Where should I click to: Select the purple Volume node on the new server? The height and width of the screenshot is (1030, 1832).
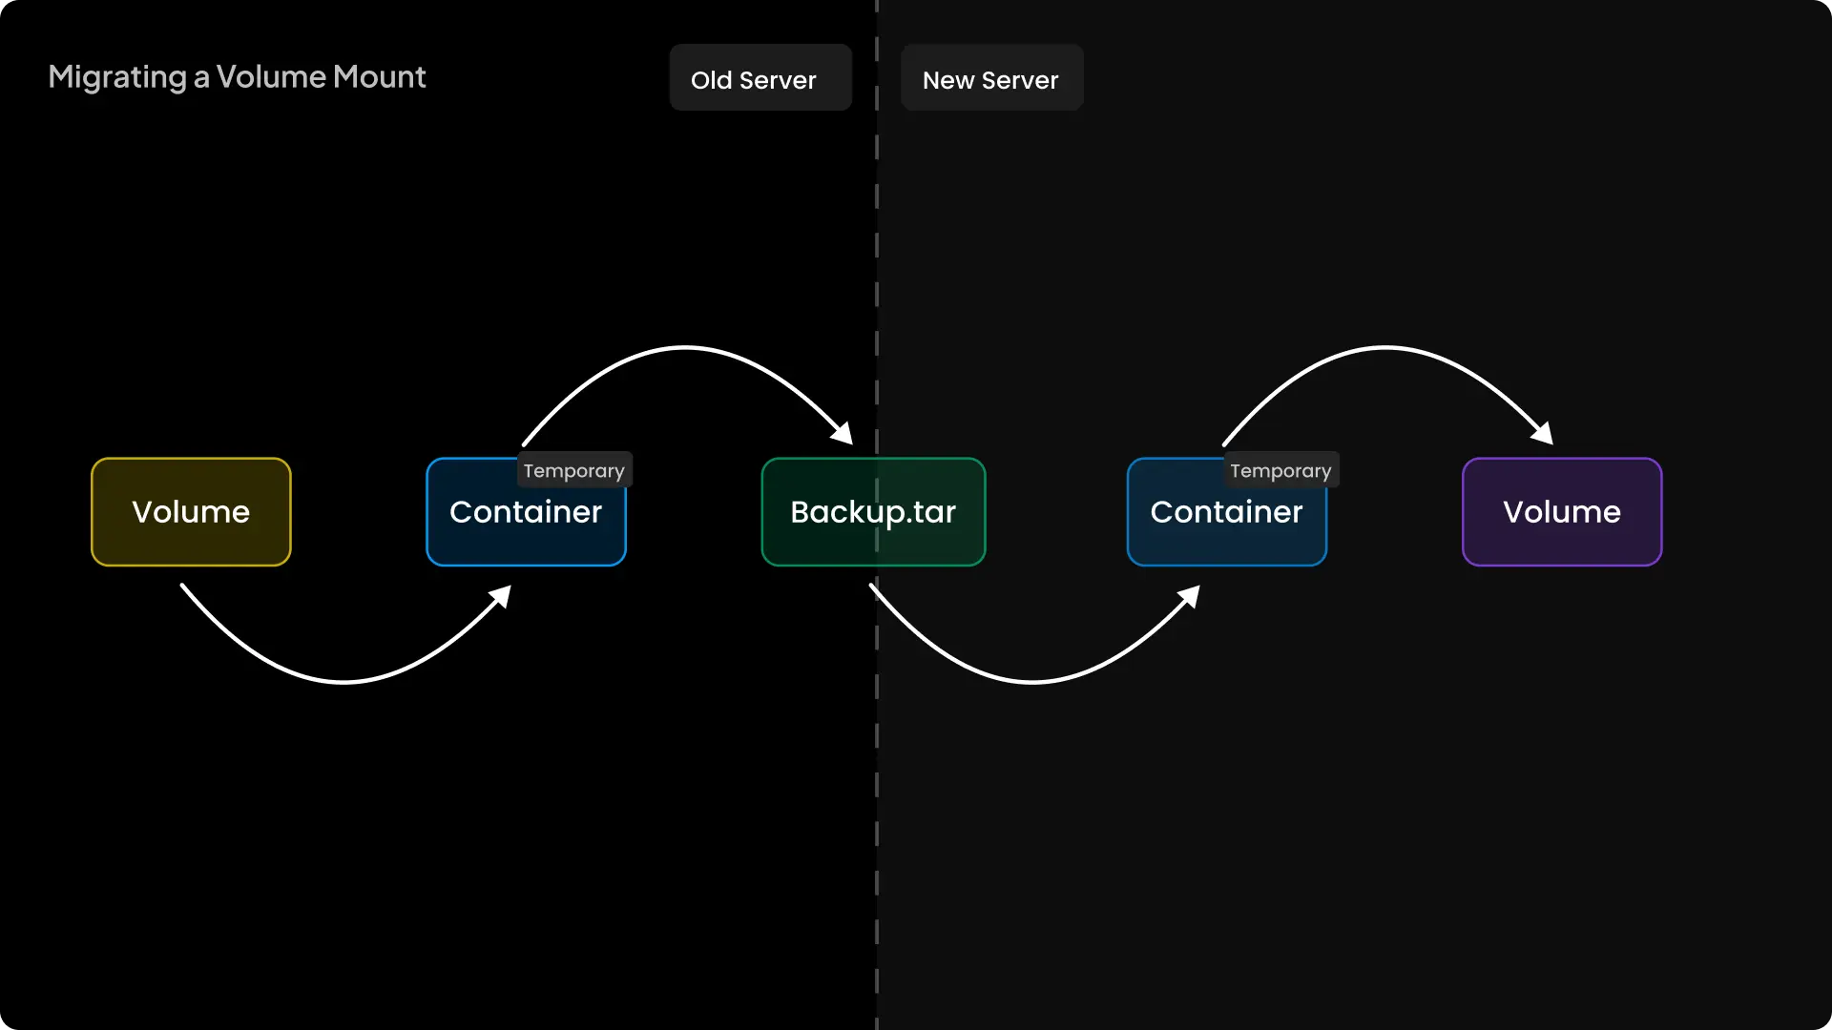point(1562,512)
